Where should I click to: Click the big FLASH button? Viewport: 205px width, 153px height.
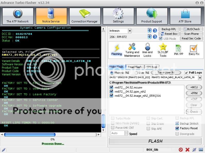(x=155, y=141)
